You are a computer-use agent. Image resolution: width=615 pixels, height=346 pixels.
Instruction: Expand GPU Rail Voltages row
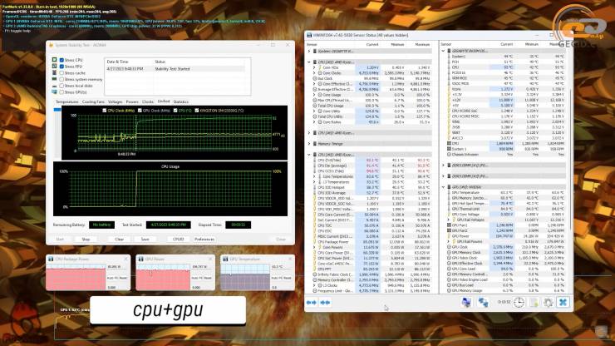tap(449, 220)
